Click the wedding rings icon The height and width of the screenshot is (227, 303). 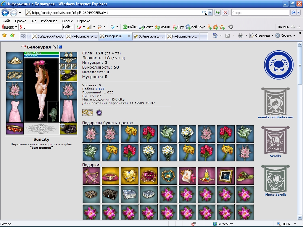[x=87, y=113]
